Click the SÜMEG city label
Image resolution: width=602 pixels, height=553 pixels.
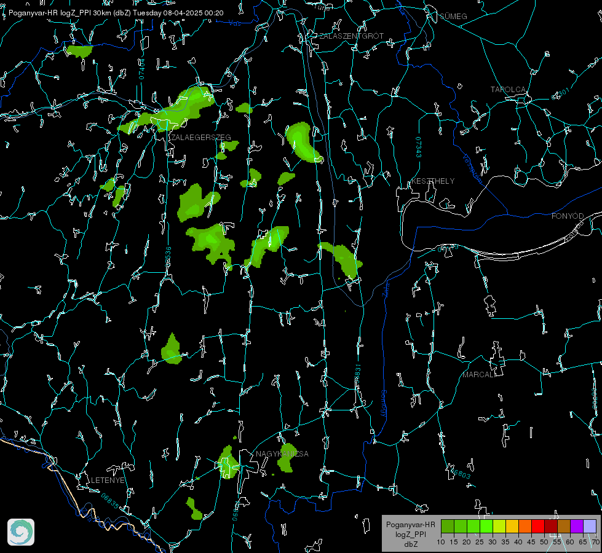(453, 16)
